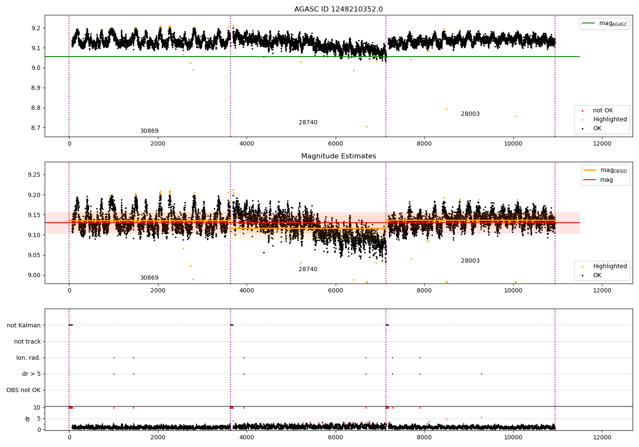Click the '9.10' y tick of the middle plot
Image resolution: width=639 pixels, height=447 pixels.
tap(34, 235)
